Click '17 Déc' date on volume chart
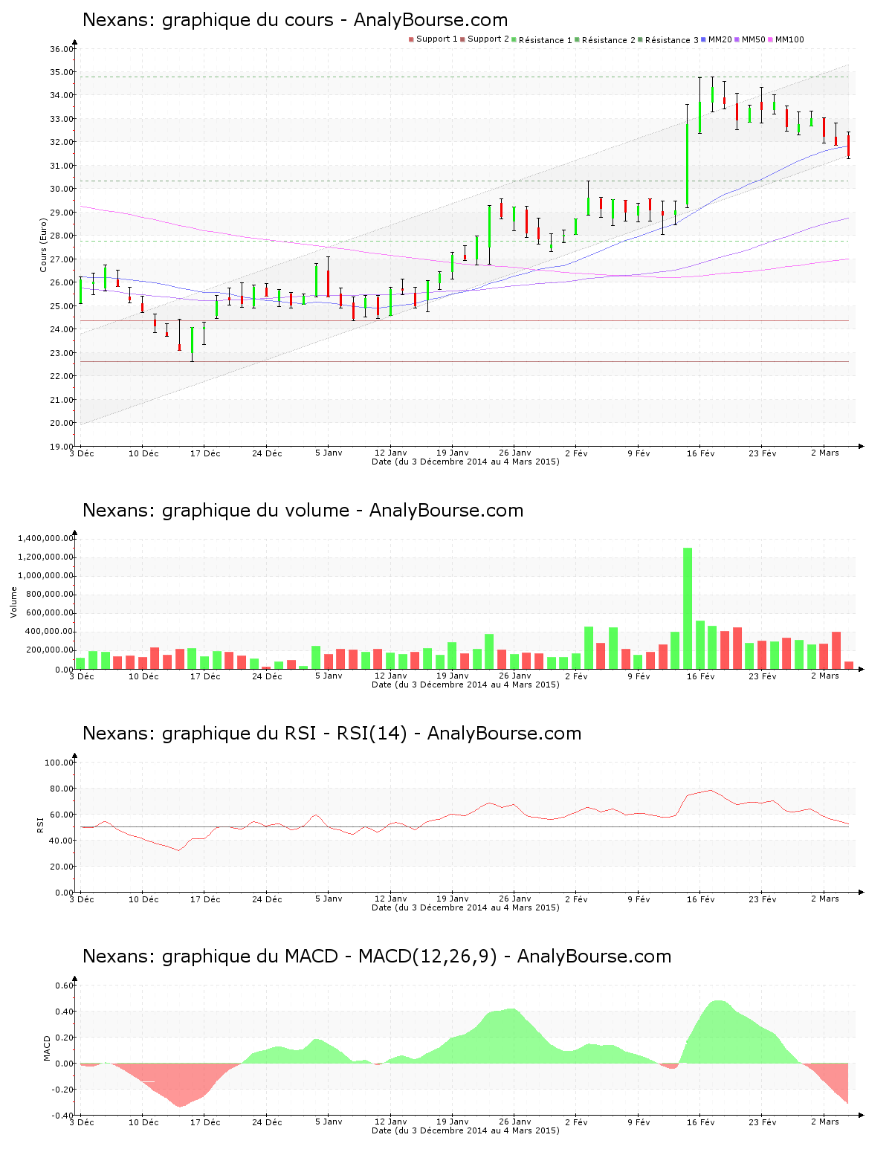The image size is (892, 1152). click(x=205, y=676)
